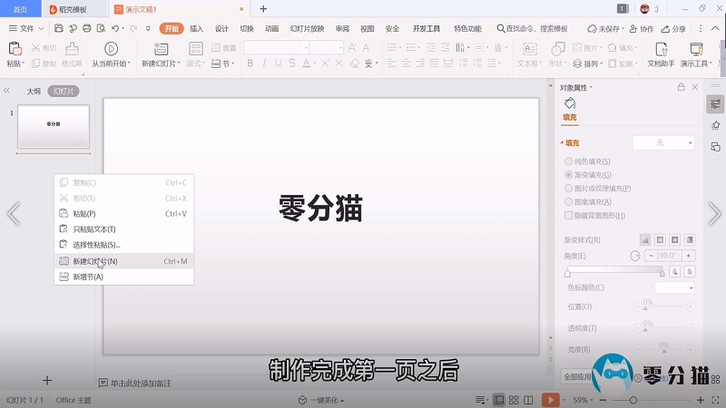Switch to slide sorter view icon
This screenshot has height=408, width=726.
pos(515,400)
